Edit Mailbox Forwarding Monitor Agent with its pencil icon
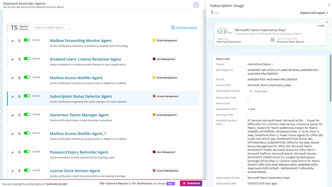The image size is (332, 187). click(x=12, y=41)
